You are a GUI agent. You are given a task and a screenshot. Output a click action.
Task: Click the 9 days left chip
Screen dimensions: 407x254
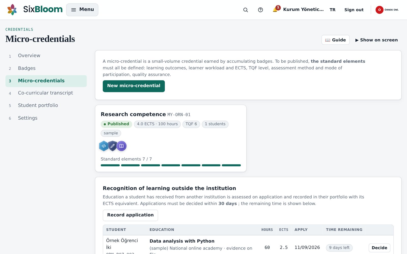point(339,248)
